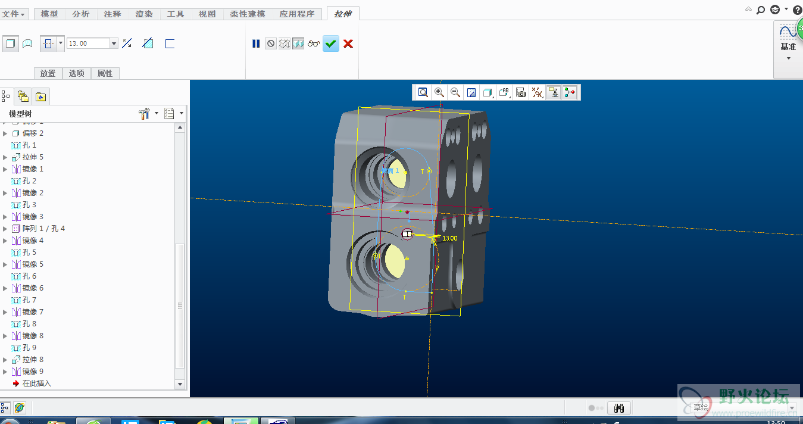Accept the extrude with green checkmark
The image size is (803, 424).
(x=331, y=43)
